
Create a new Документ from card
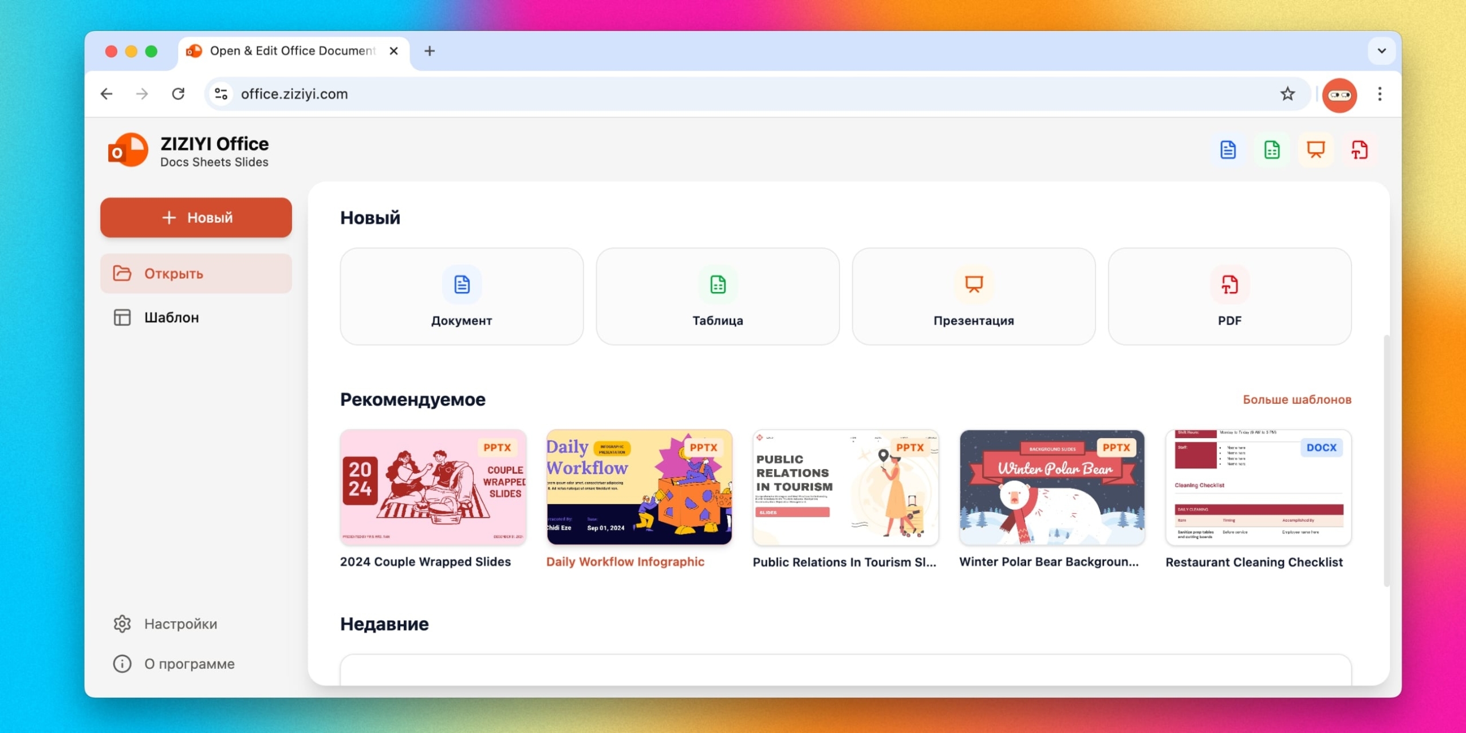(462, 297)
